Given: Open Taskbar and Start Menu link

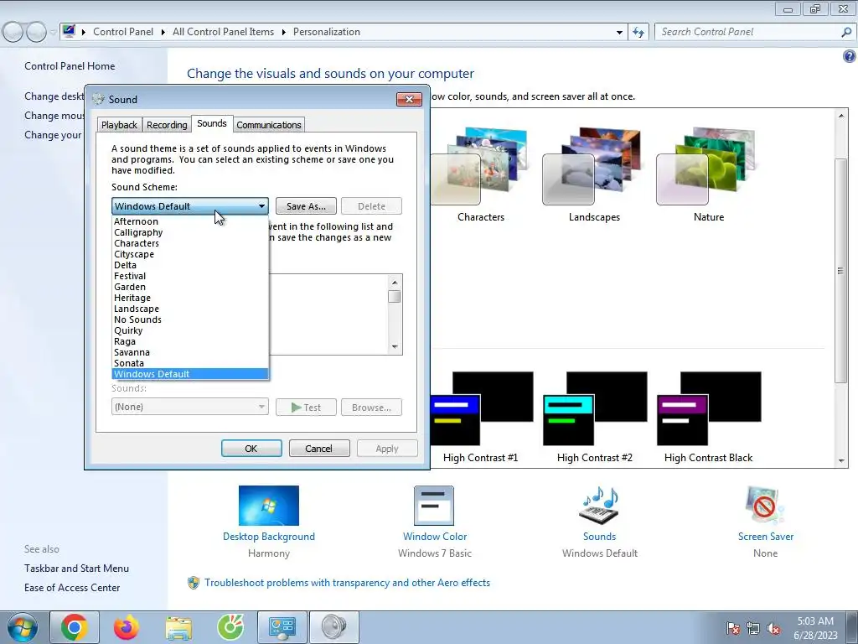Looking at the screenshot, I should click(76, 569).
